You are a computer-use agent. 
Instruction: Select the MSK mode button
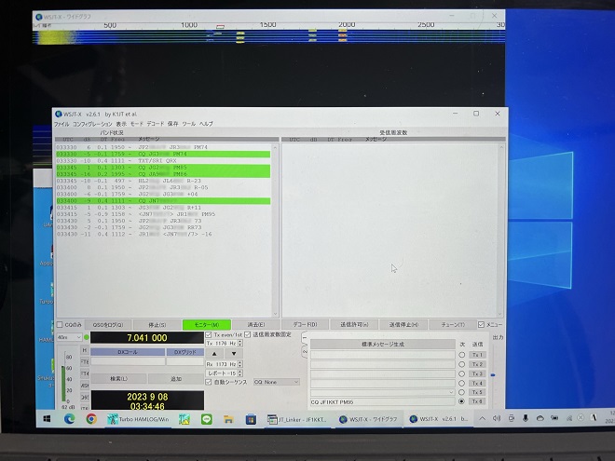pos(85,386)
